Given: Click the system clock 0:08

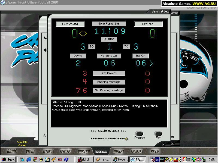Looking at the screenshot, I should coord(212,160).
